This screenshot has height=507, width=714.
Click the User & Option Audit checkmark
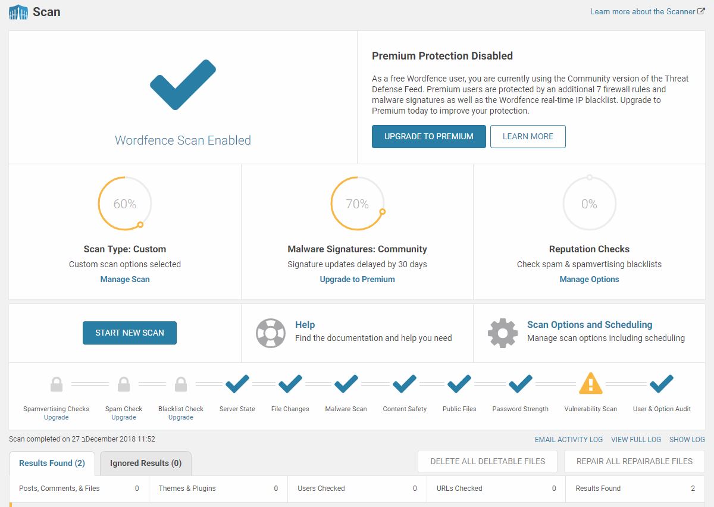point(662,384)
